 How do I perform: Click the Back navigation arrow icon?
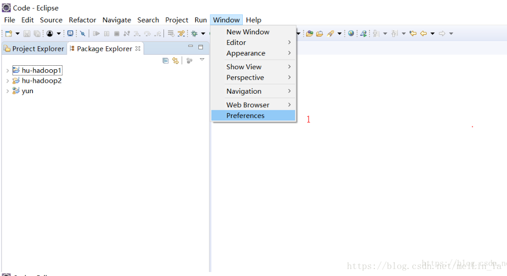click(423, 33)
